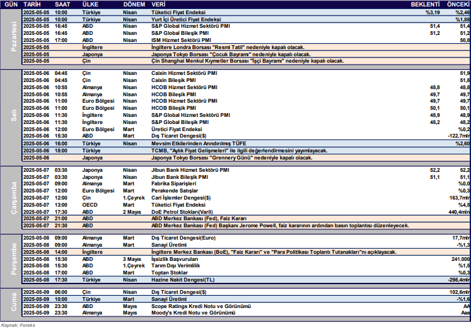Click the -298,4mlr previous value
This screenshot has width=471, height=330.
[459, 280]
